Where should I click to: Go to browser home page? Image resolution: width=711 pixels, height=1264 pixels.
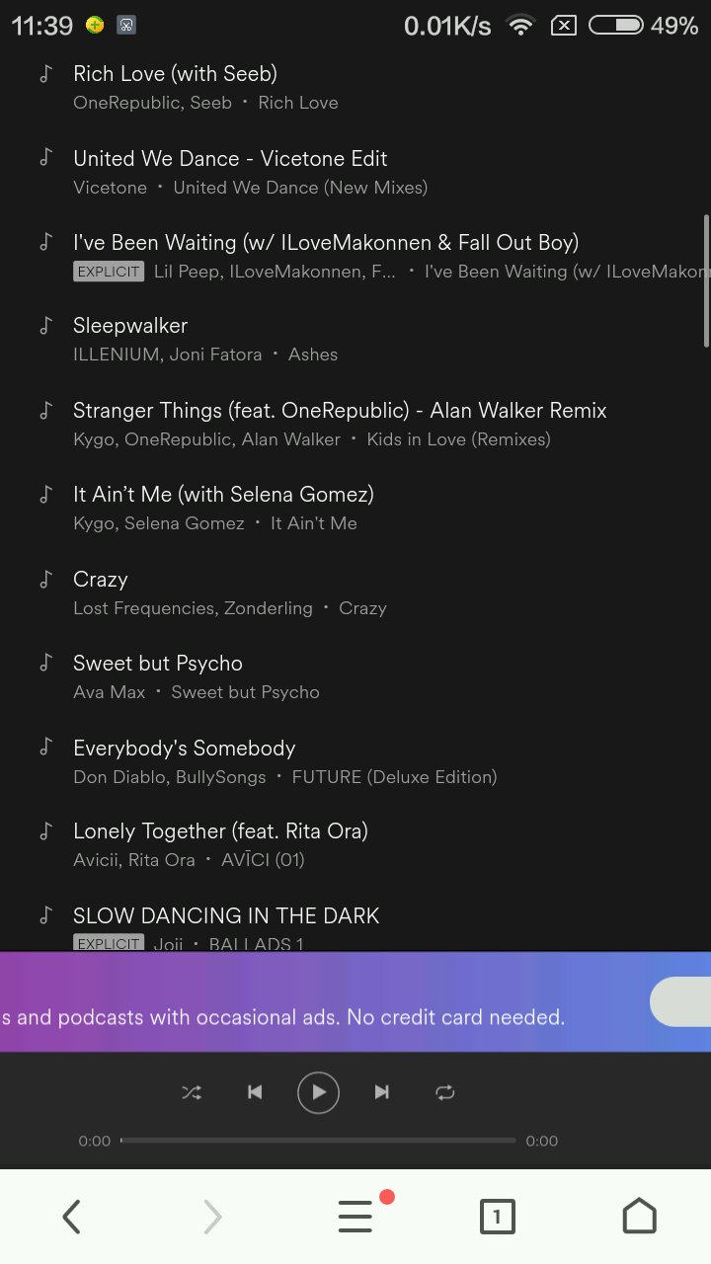(639, 1217)
